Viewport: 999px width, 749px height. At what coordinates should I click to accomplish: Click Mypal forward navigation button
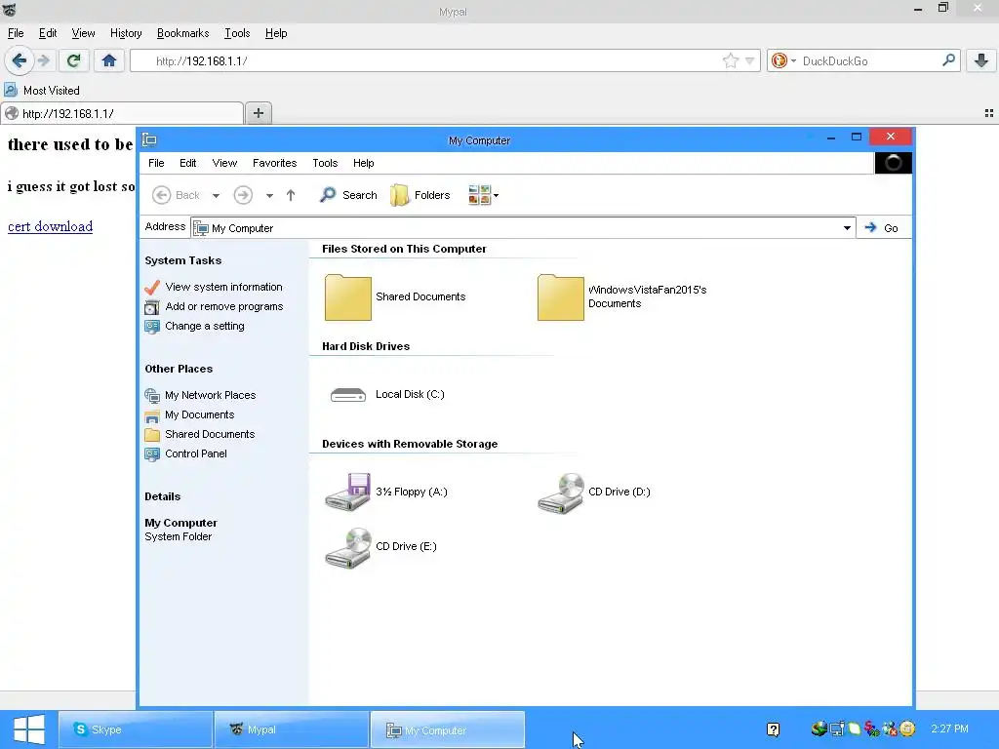(x=43, y=60)
